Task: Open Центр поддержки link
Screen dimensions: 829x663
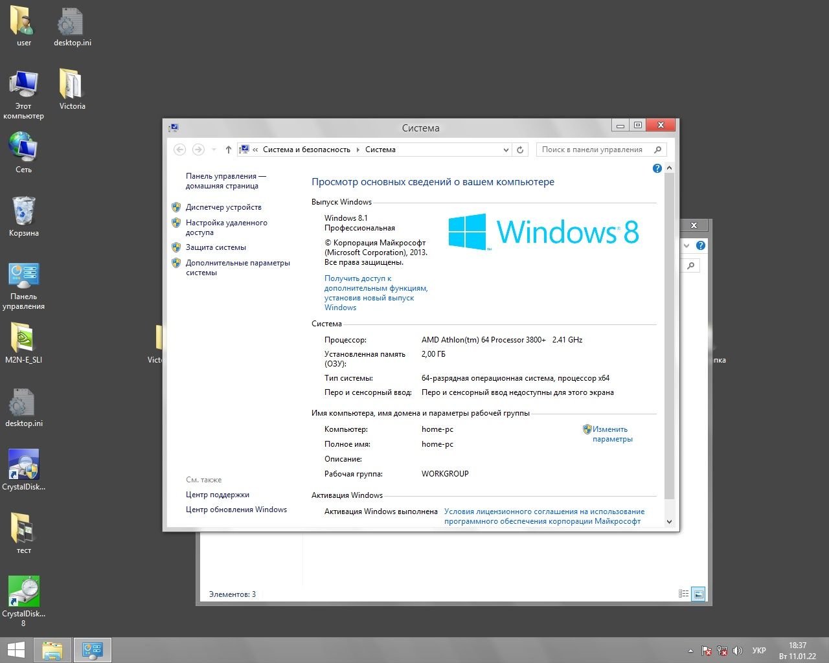Action: [218, 495]
